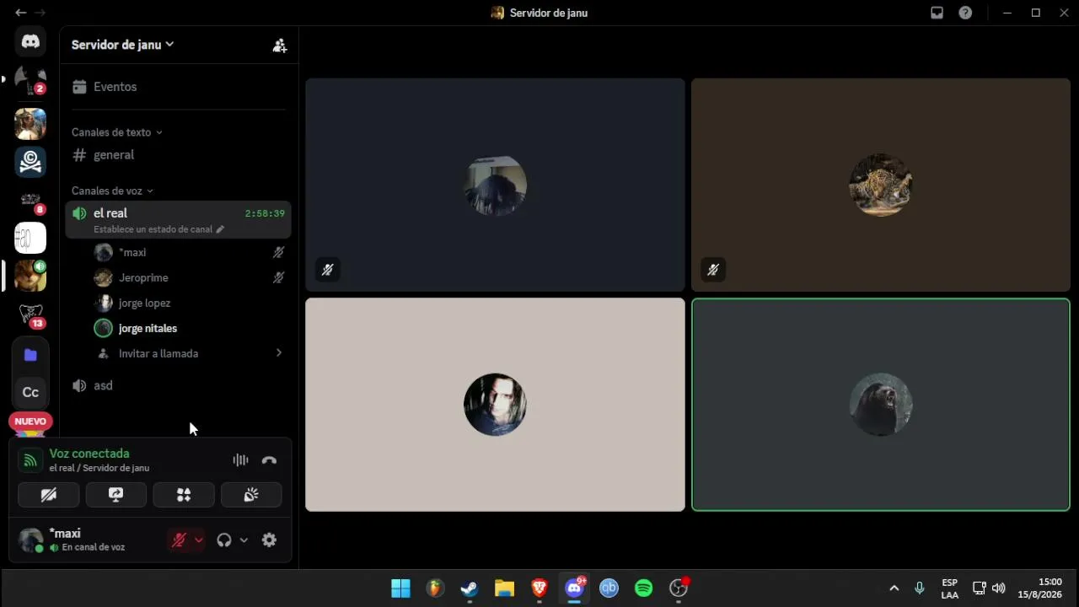1079x607 pixels.
Task: Click the connection quality signal icon
Action: click(30, 460)
